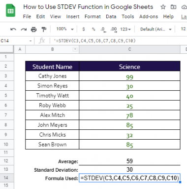Select the Chris Micks cell
Image resolution: width=187 pixels, height=189 pixels.
(52, 135)
